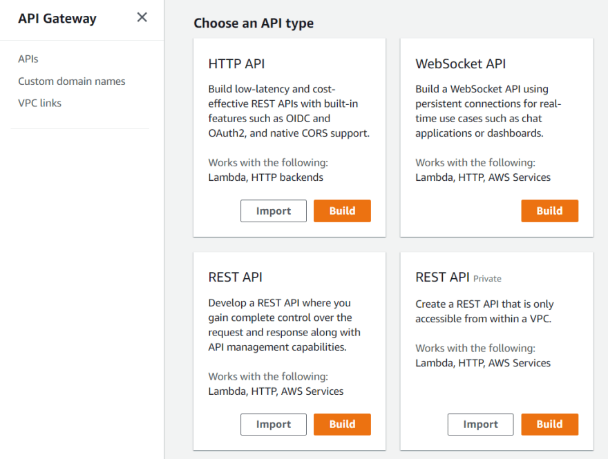This screenshot has height=459, width=608.
Task: Select the WebSocket API card title
Action: click(x=461, y=64)
